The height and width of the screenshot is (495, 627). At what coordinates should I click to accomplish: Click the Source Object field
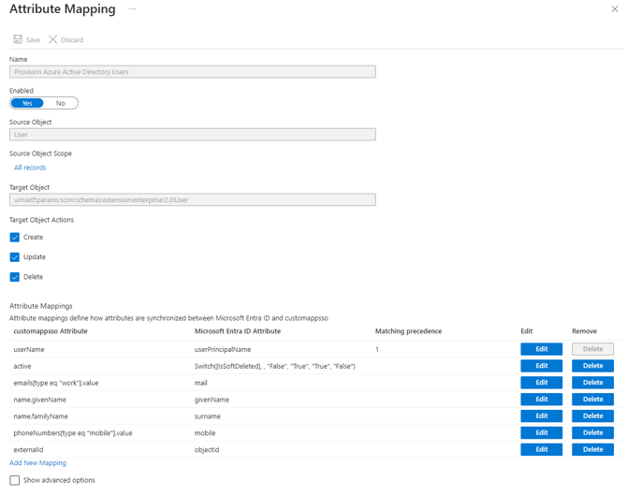193,135
